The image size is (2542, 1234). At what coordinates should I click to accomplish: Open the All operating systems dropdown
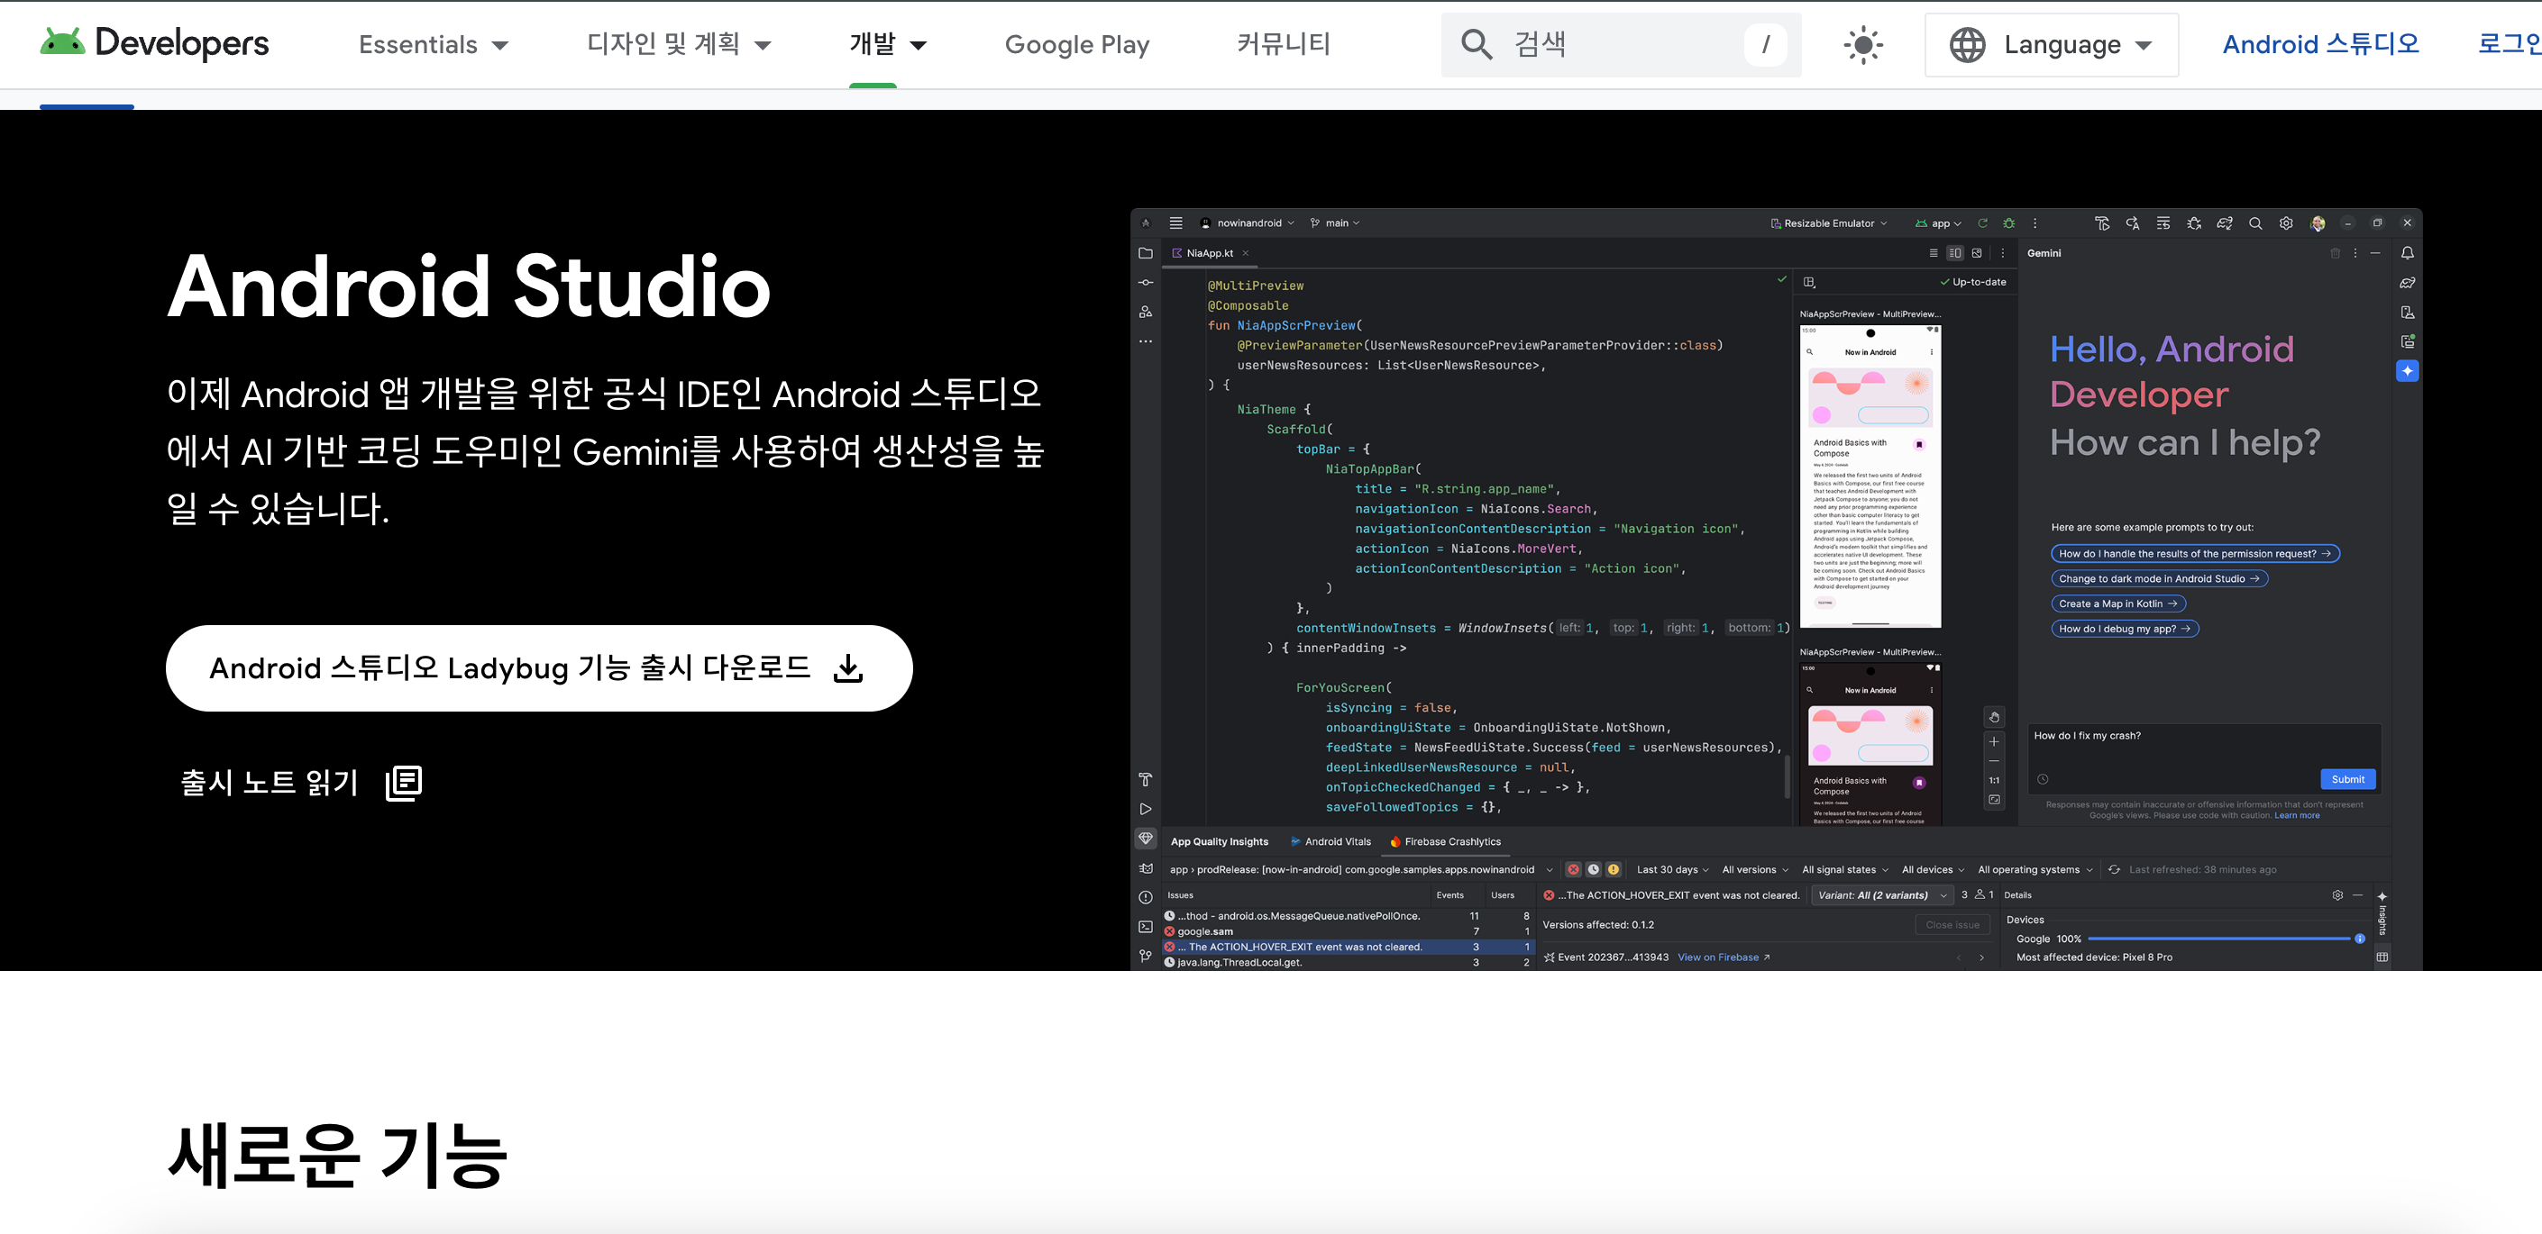click(x=2034, y=869)
